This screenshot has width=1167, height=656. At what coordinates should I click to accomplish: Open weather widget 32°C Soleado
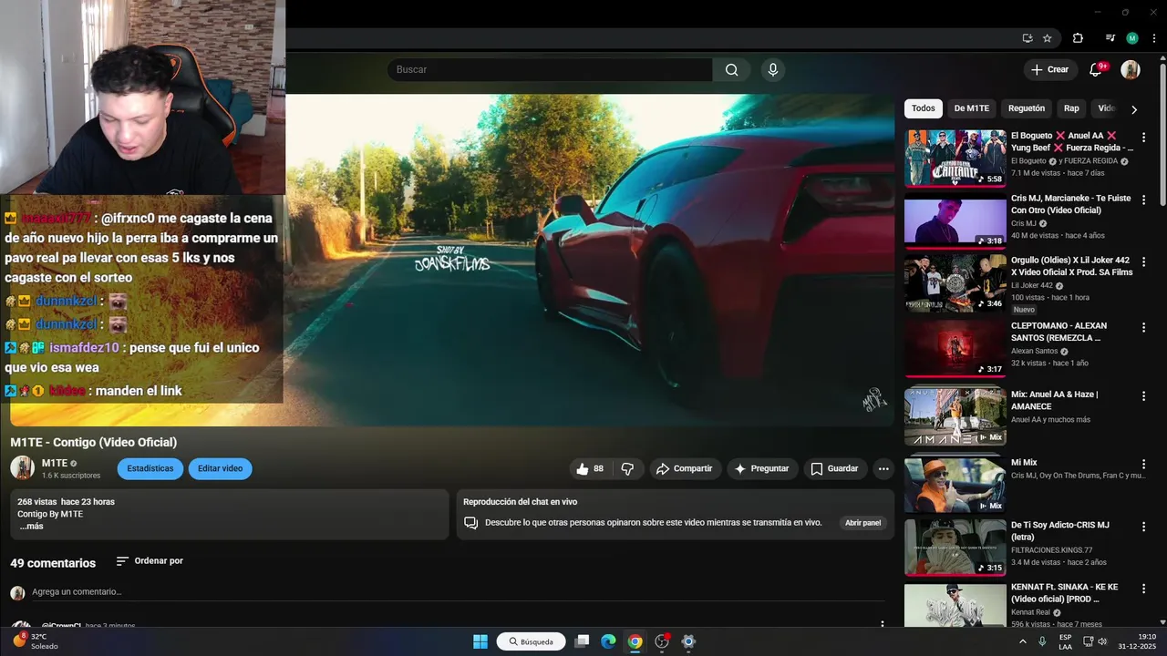[35, 641]
